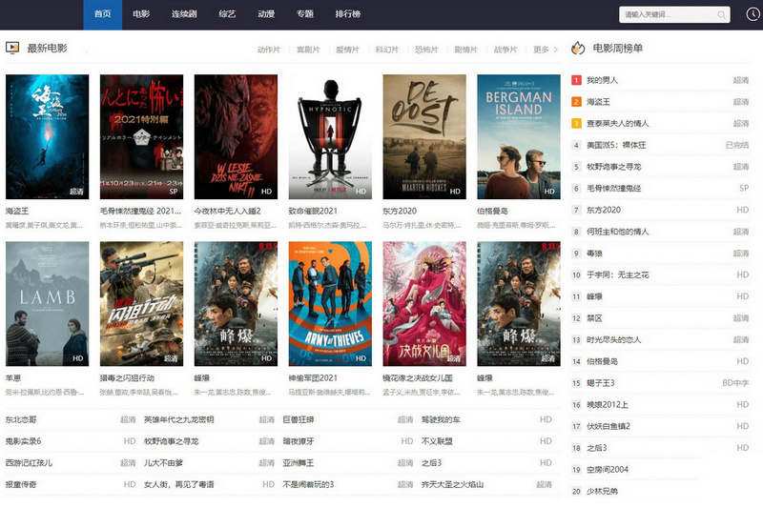Click the yellow rank 3 badge
Viewport: 763px width, 508px height.
(576, 123)
